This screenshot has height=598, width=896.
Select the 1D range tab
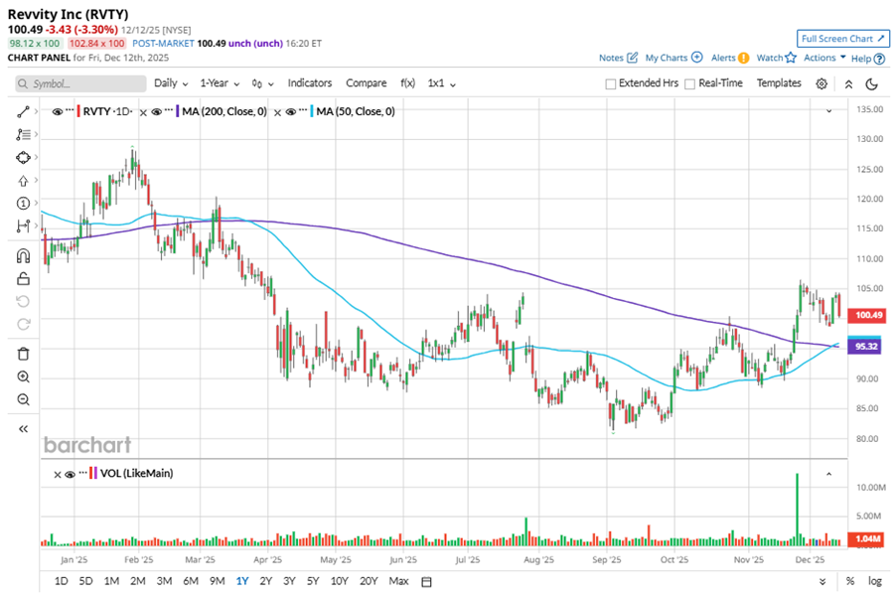[62, 581]
